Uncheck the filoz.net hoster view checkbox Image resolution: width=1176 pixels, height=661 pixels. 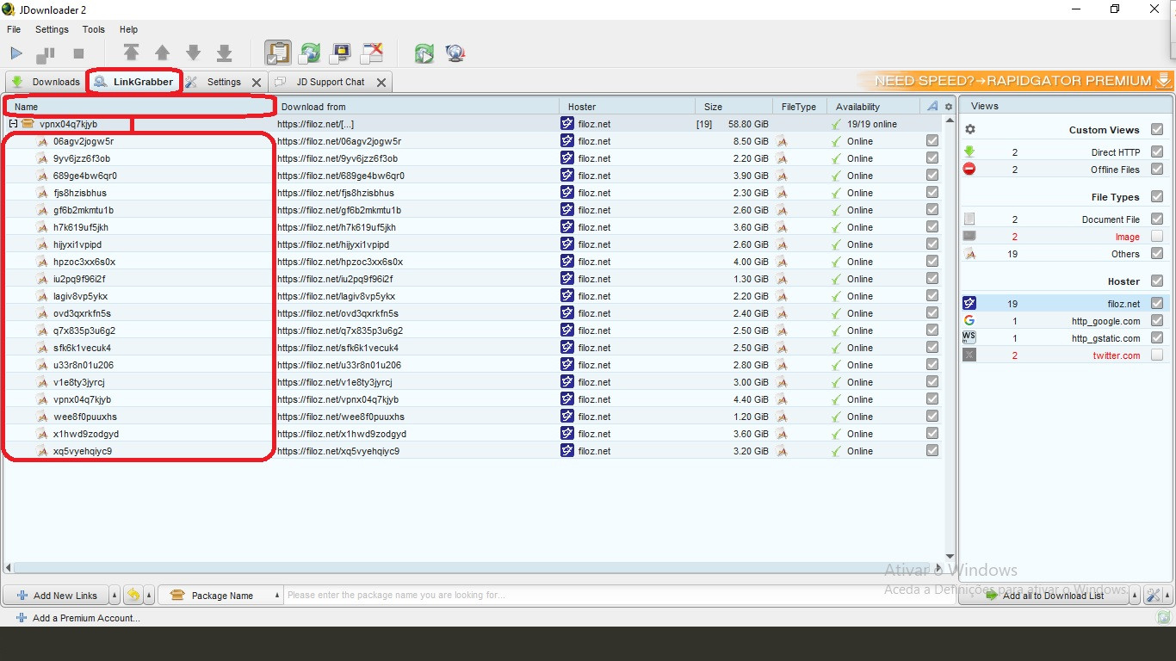(1157, 303)
